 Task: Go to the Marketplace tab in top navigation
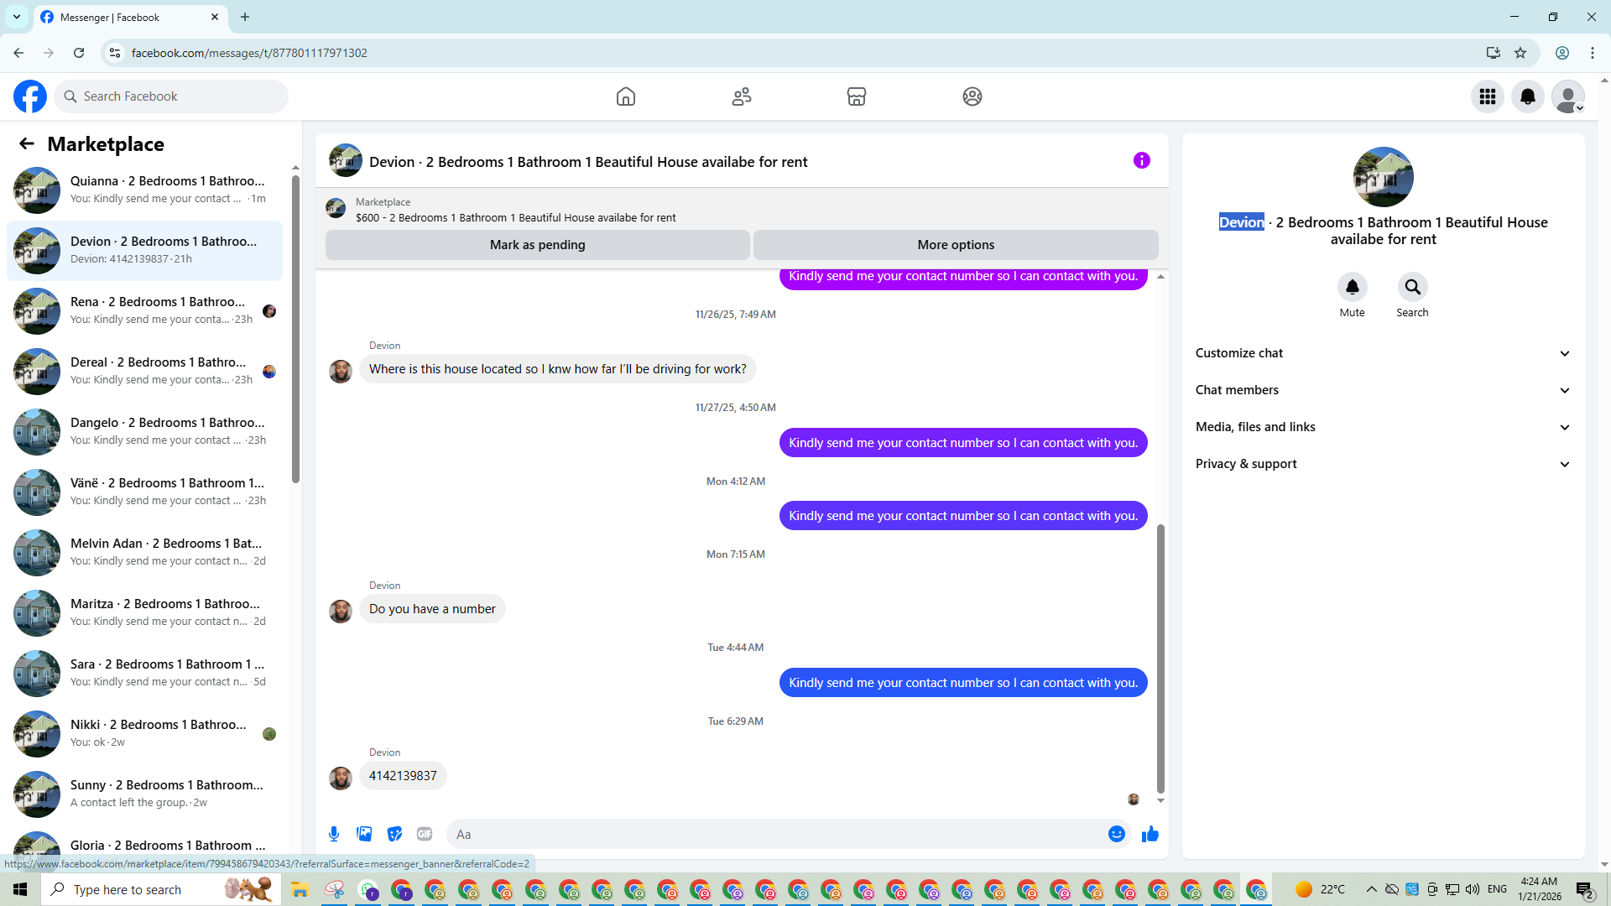[x=856, y=96]
